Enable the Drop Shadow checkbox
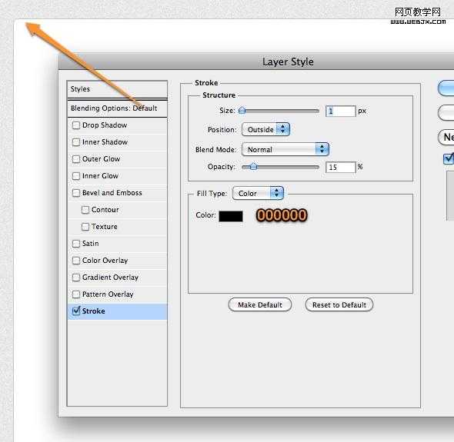 pos(76,125)
